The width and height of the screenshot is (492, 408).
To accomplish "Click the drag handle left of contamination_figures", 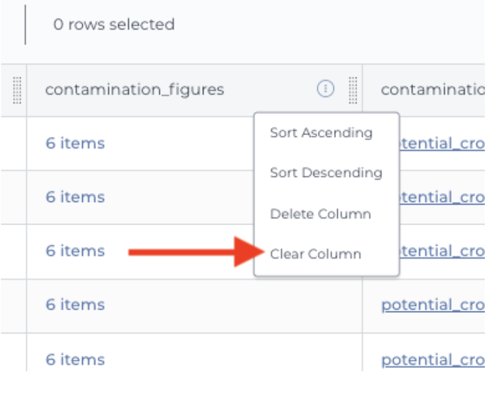I will point(17,90).
